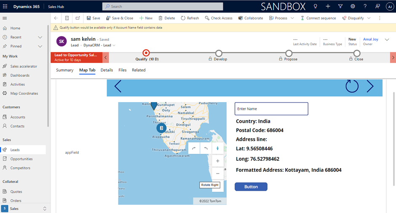The width and height of the screenshot is (396, 213).
Task: Expand the Recent section in sidebar
Action: point(40,37)
